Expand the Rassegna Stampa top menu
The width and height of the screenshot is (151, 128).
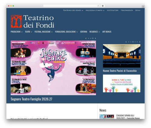[95, 10]
